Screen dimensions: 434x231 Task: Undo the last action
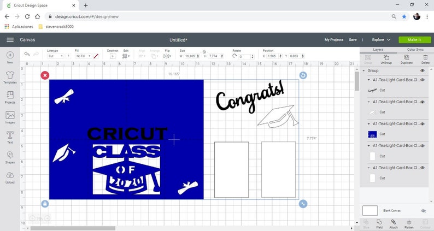(x=27, y=54)
